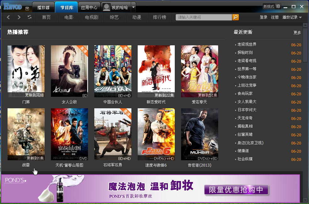Click the back navigation arrow
This screenshot has width=309, height=204.
click(8, 17)
